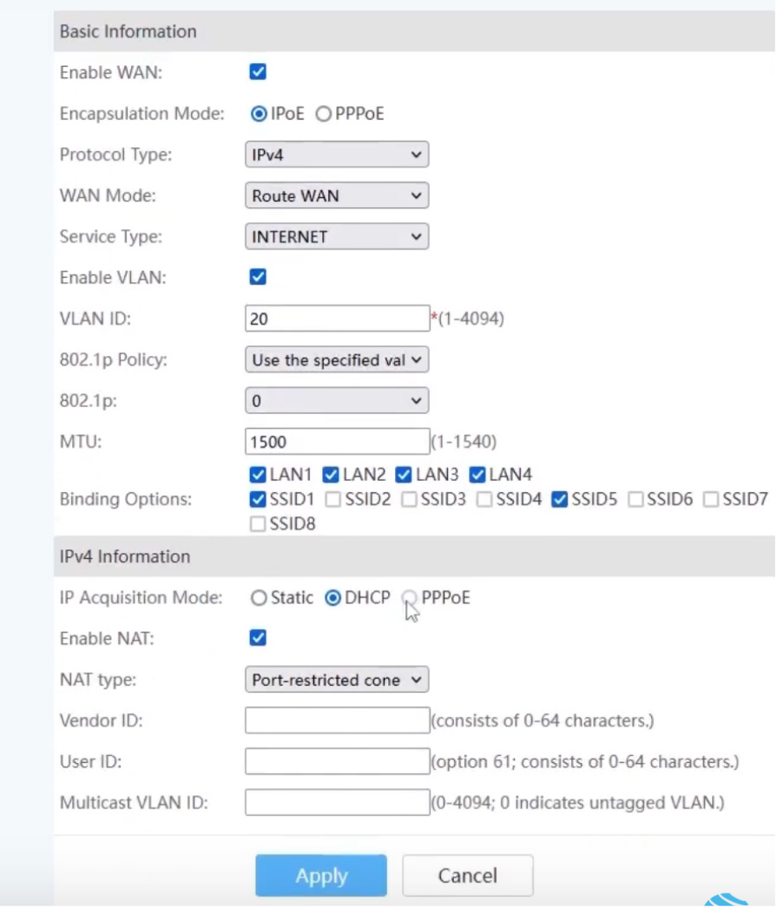This screenshot has width=777, height=908.
Task: Check the SSID2 binding checkbox
Action: pos(333,499)
